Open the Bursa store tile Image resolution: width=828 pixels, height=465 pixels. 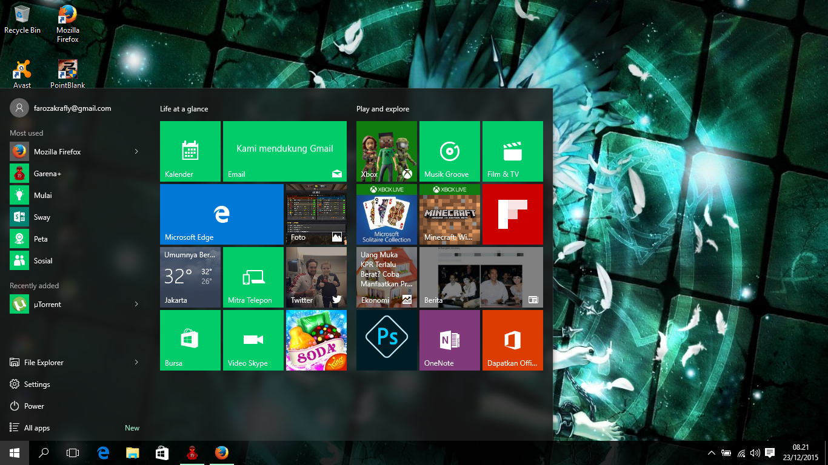190,340
